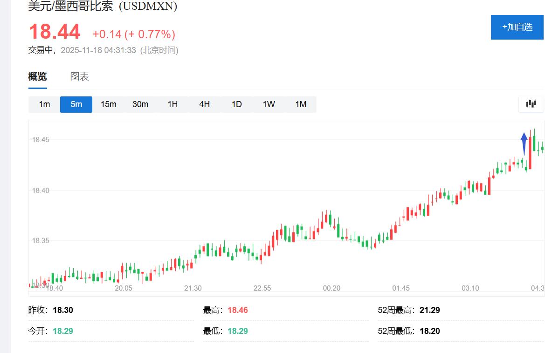Viewport: 559px width, 353px height.
Task: Click the 52周最高 value 21.29
Action: [429, 310]
